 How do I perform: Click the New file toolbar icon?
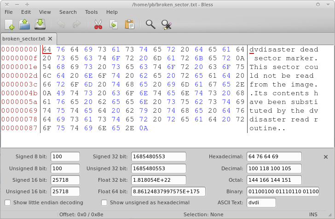tap(10, 24)
